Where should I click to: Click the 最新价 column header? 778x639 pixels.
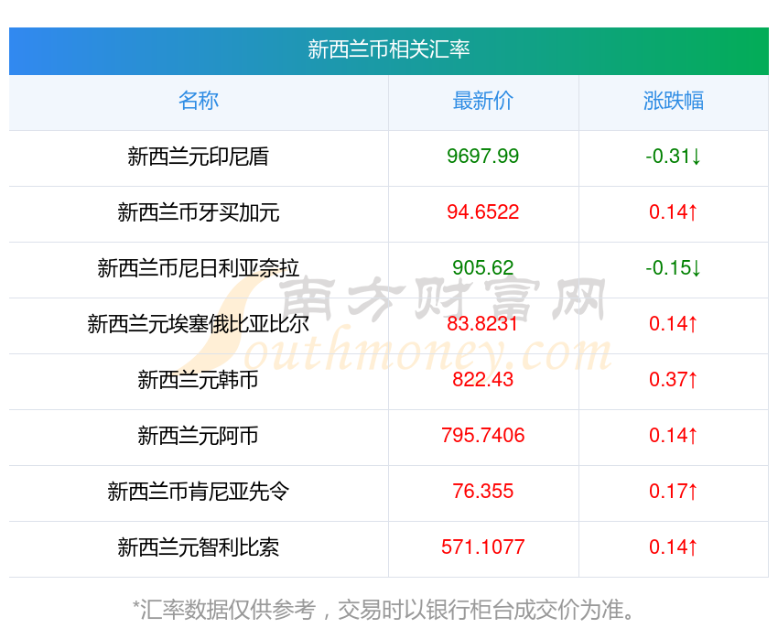[482, 101]
